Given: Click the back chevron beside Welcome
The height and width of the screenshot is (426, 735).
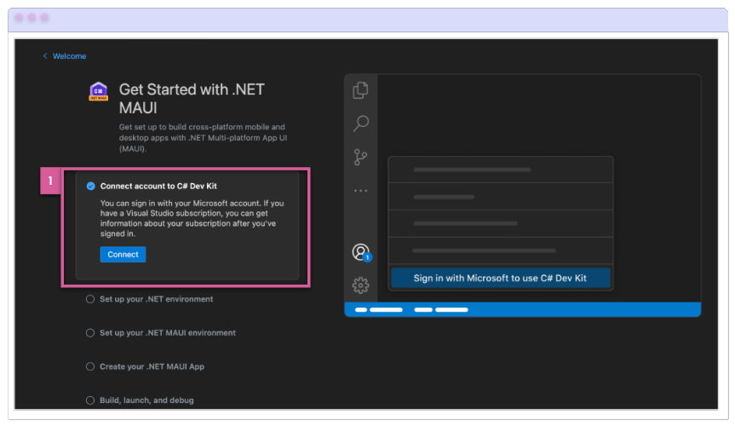Looking at the screenshot, I should click(45, 56).
